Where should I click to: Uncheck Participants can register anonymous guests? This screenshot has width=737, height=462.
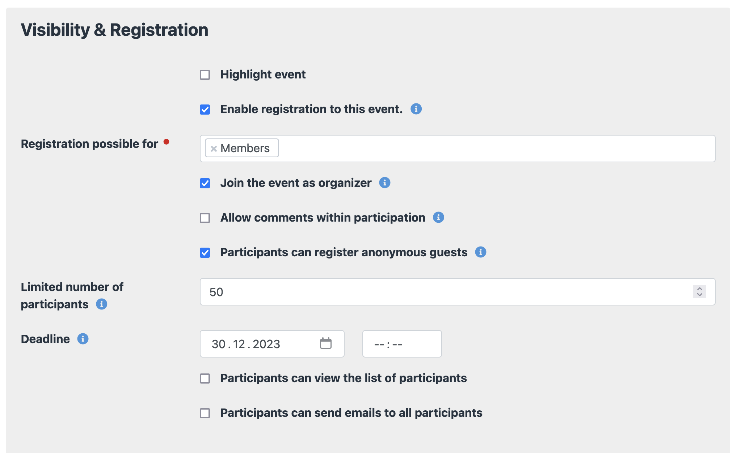205,253
